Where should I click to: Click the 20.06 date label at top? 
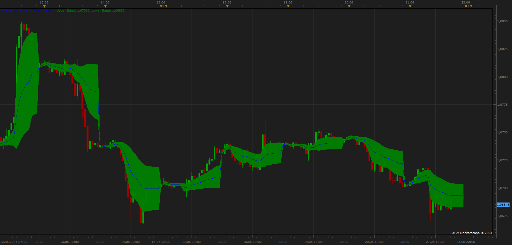349,2
